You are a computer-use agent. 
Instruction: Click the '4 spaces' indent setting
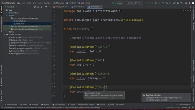tap(183, 107)
